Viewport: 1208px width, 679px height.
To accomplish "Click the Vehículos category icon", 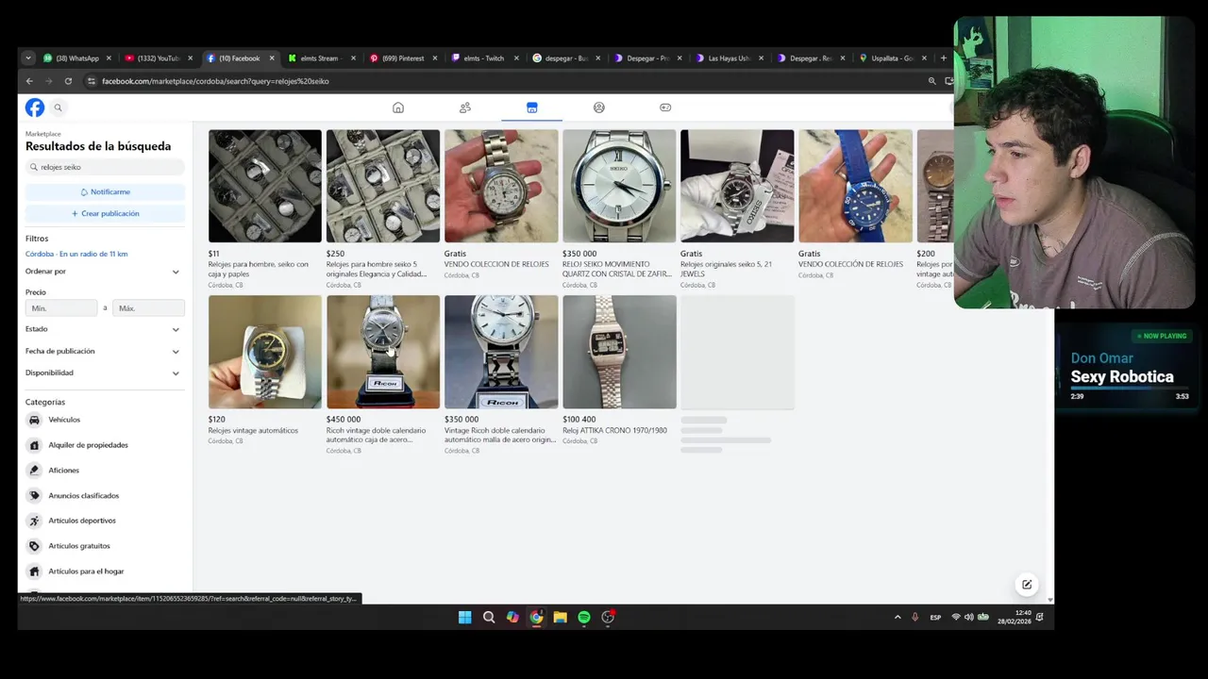I will [35, 420].
